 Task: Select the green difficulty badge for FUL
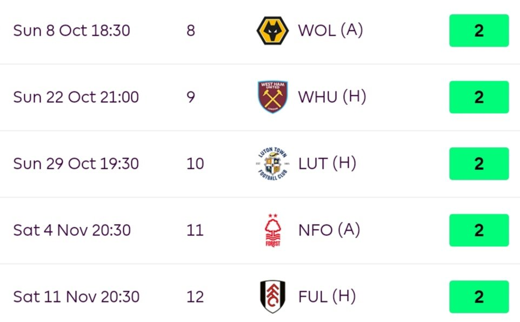tap(479, 297)
